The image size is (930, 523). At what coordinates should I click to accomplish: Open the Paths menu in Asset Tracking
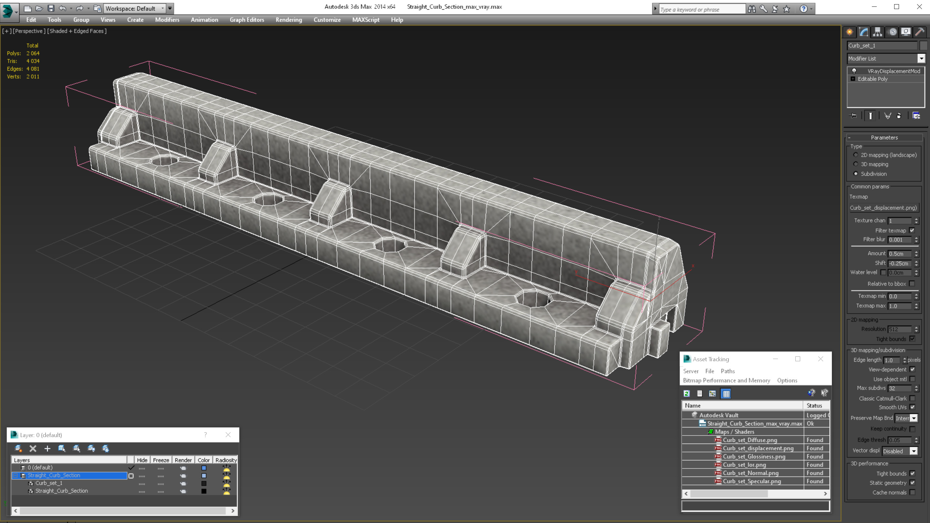tap(727, 371)
